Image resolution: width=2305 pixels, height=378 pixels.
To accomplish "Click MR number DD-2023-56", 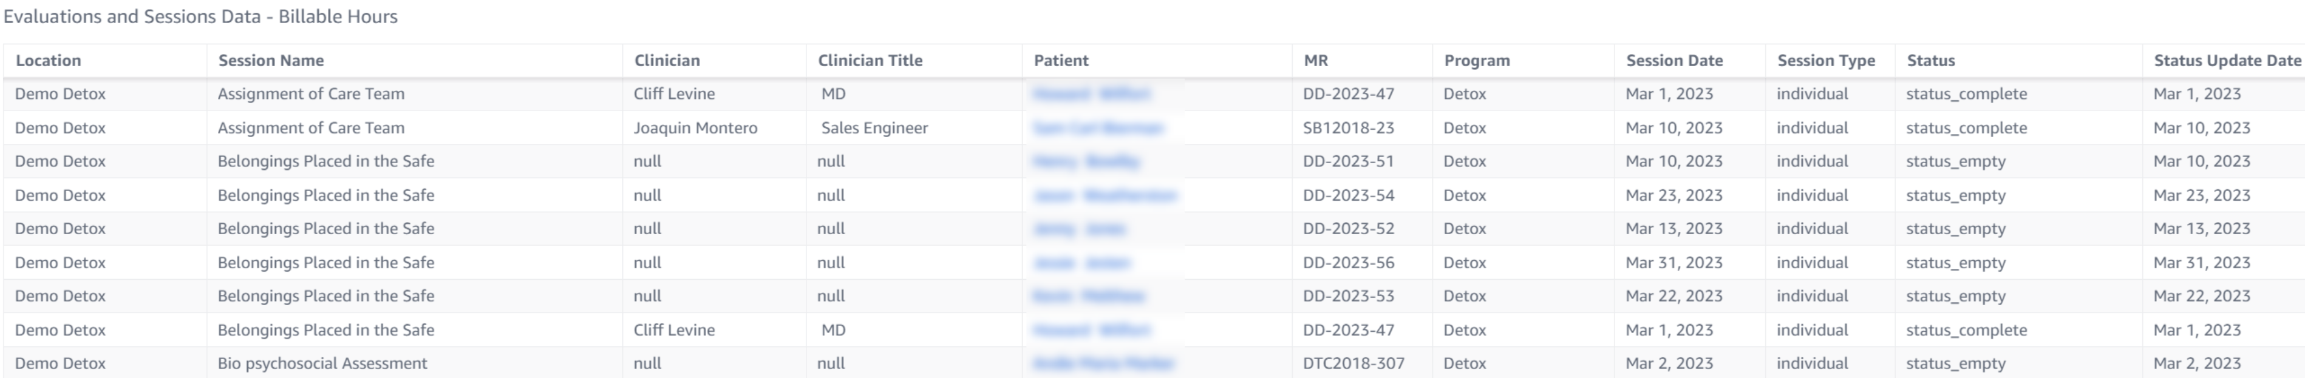I will tap(1349, 263).
